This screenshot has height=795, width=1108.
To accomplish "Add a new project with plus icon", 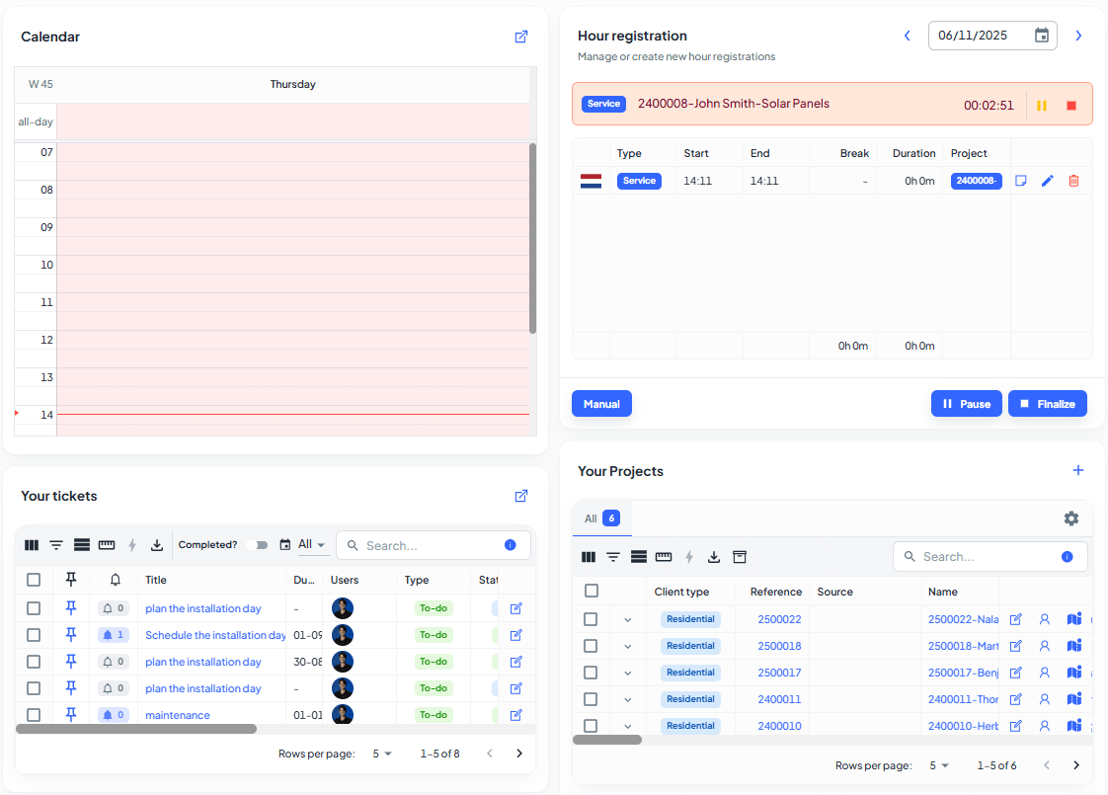I will coord(1077,471).
